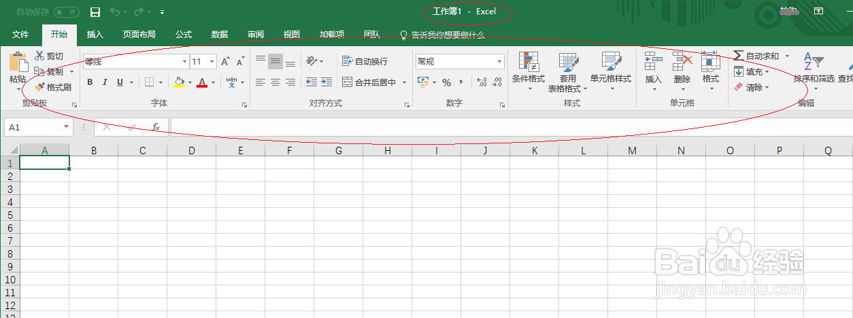Click the Copy (复制) icon
This screenshot has height=318, width=853.
39,71
